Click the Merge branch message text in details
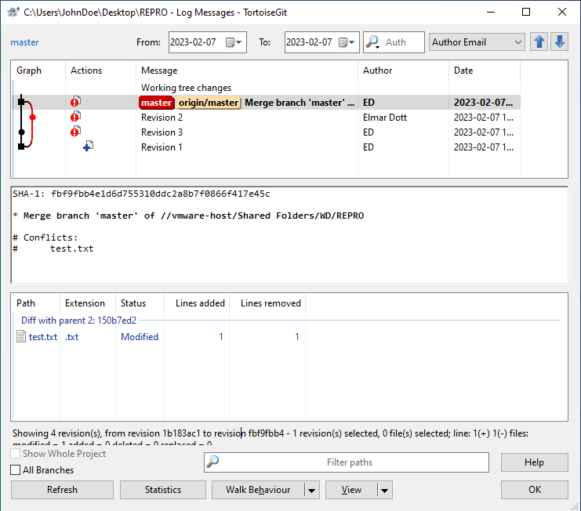This screenshot has width=581, height=511. [188, 216]
